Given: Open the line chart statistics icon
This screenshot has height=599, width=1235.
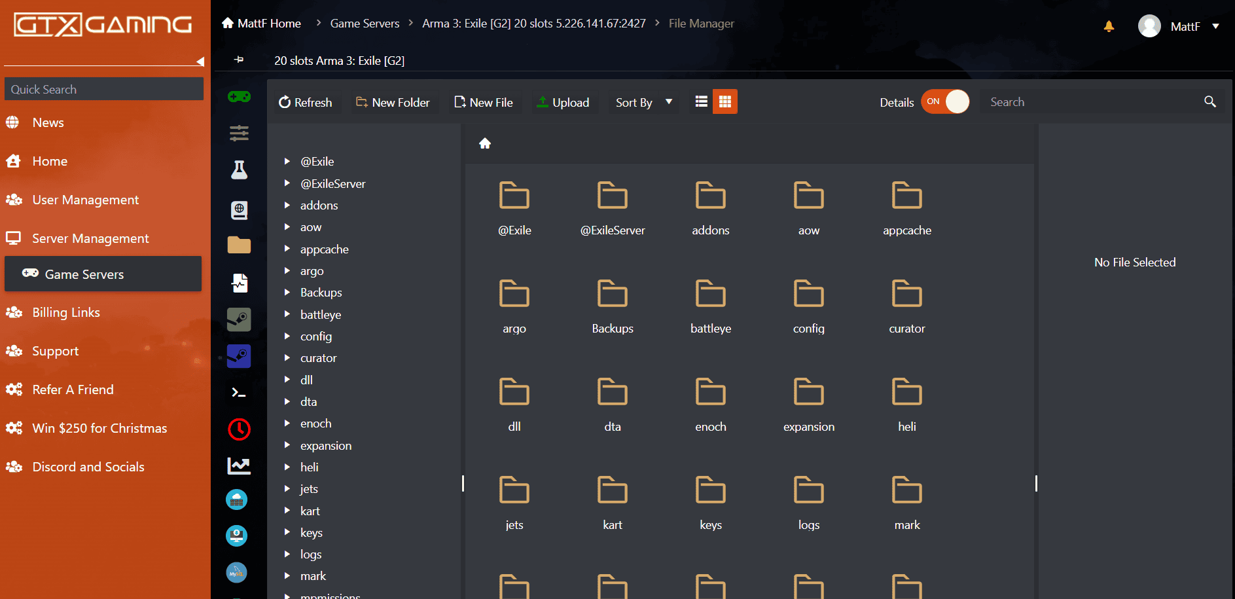Looking at the screenshot, I should point(239,465).
